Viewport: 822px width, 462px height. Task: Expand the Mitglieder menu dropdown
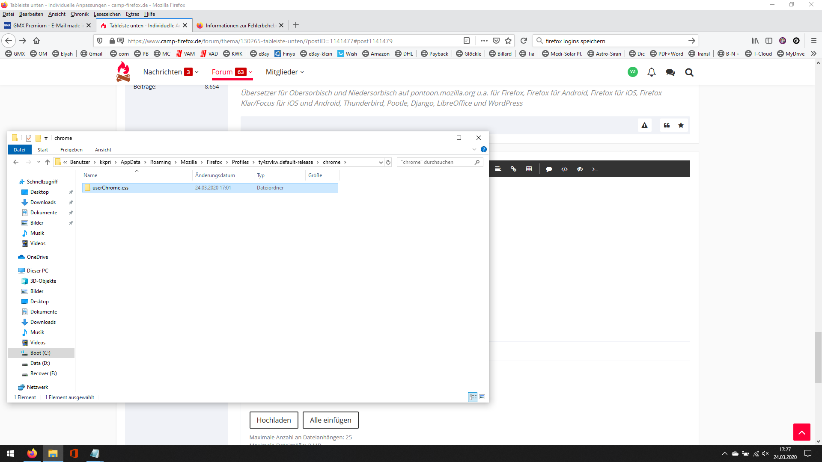pyautogui.click(x=302, y=72)
